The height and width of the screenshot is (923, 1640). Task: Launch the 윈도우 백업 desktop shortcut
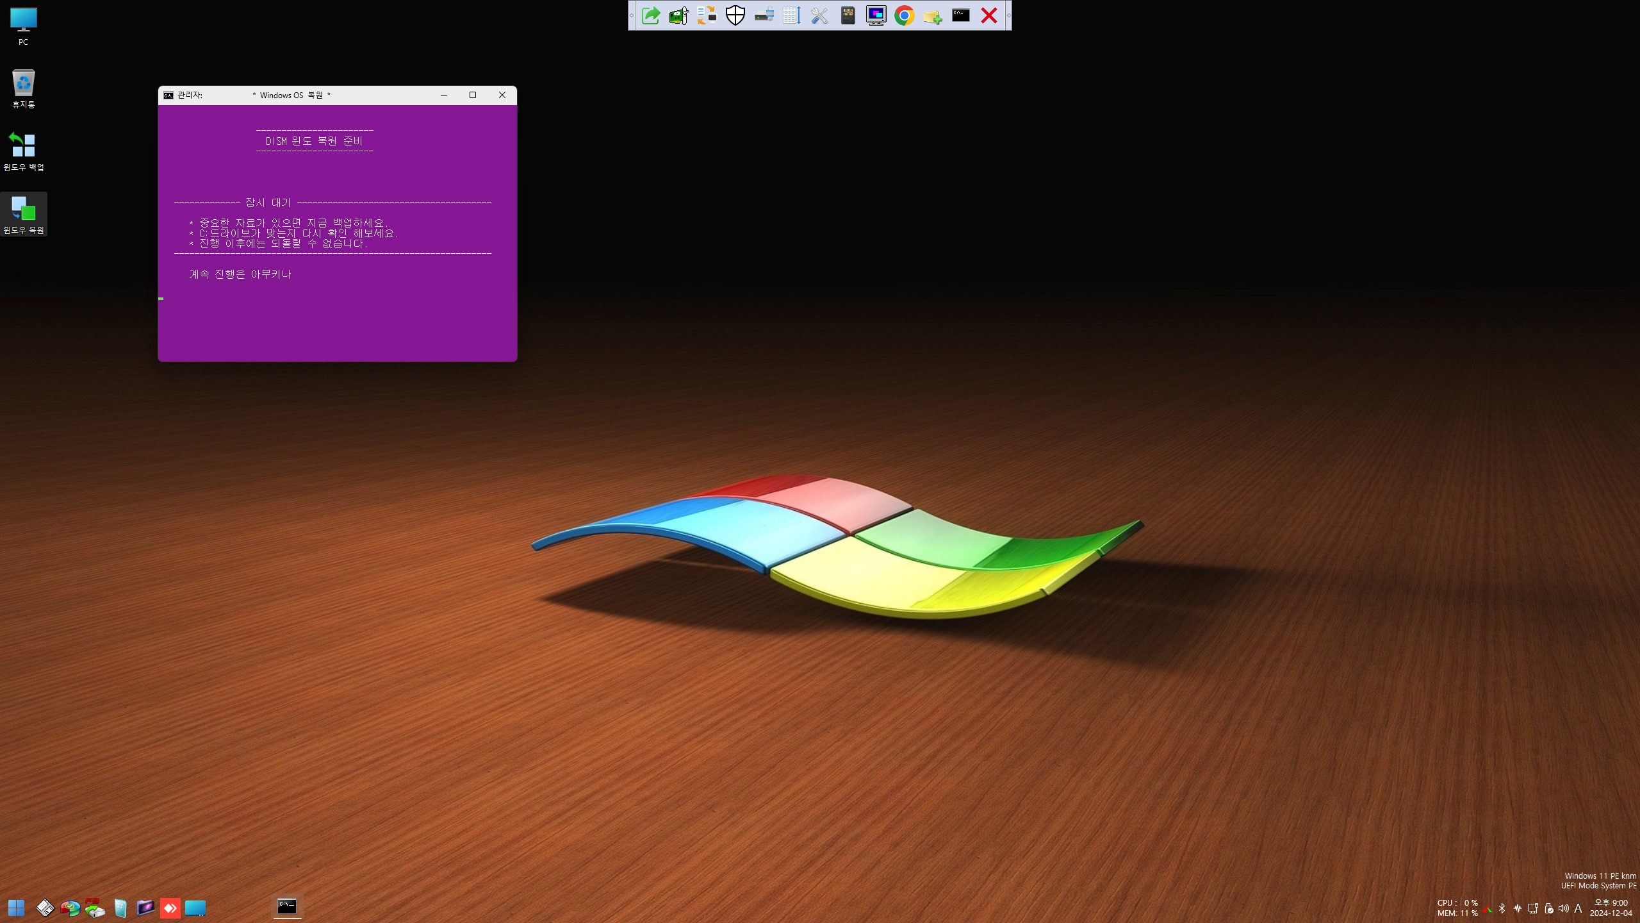coord(24,152)
